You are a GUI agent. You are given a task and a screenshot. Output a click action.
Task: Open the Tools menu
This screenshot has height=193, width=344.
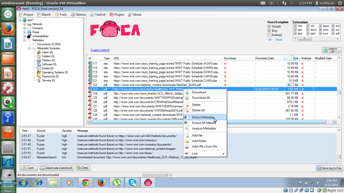[61, 15]
